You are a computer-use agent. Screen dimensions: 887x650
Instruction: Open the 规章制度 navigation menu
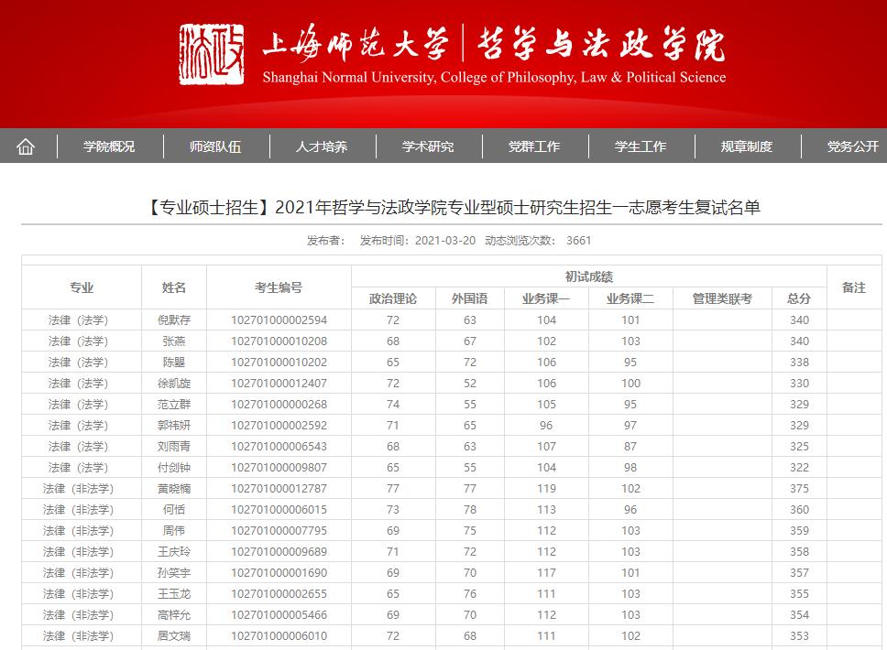(x=746, y=146)
